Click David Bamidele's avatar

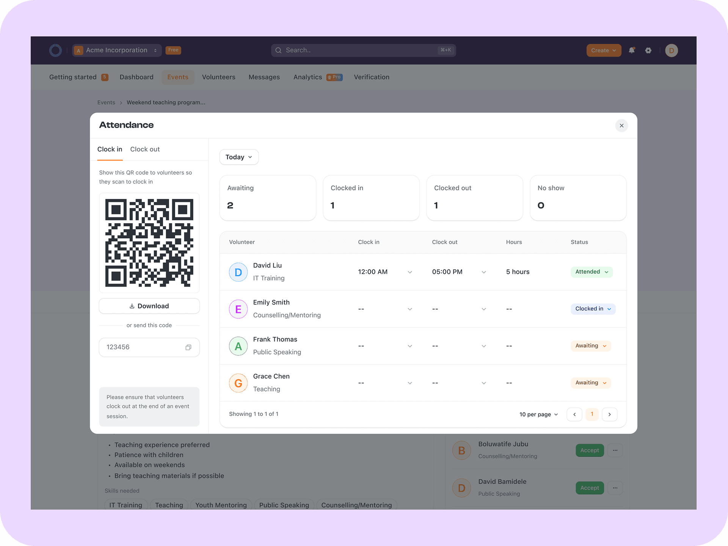461,488
